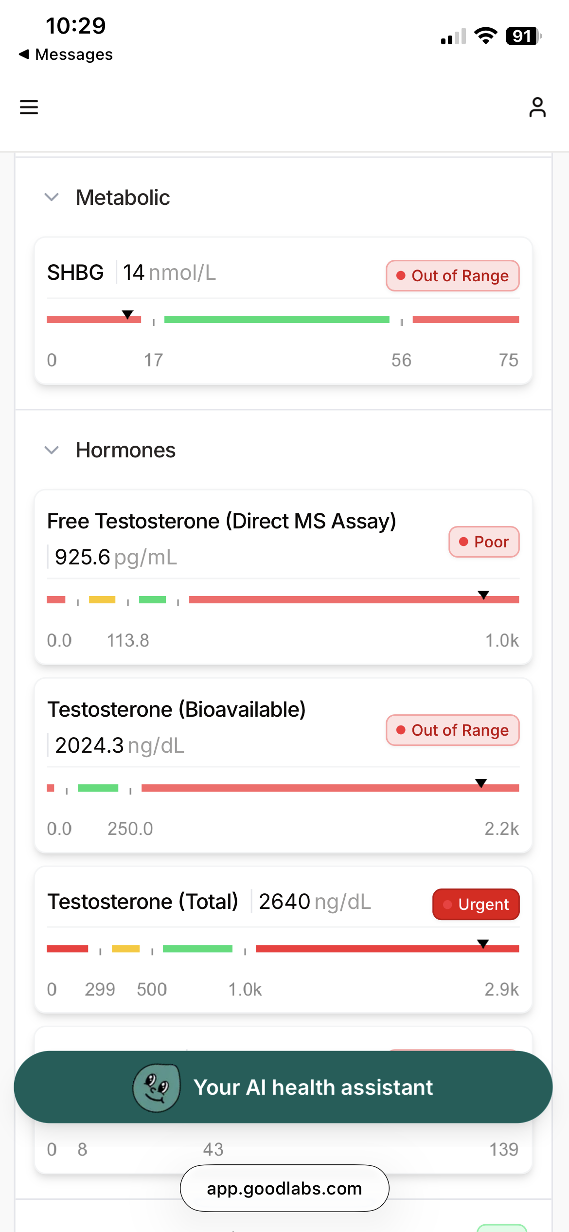Open Your AI health assistant
The width and height of the screenshot is (569, 1232).
click(312, 1087)
